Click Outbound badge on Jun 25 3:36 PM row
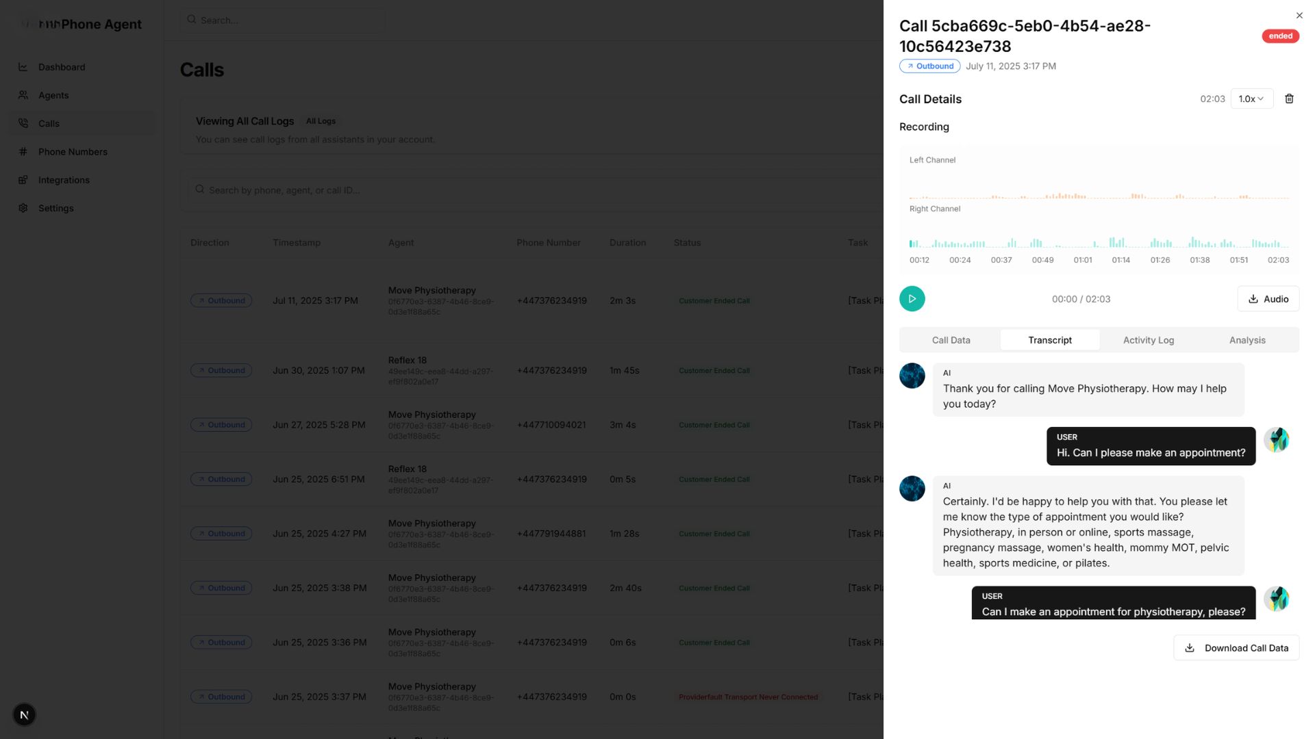This screenshot has height=739, width=1315. (x=221, y=643)
